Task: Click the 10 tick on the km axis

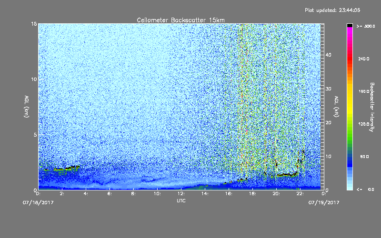Action: 34,79
